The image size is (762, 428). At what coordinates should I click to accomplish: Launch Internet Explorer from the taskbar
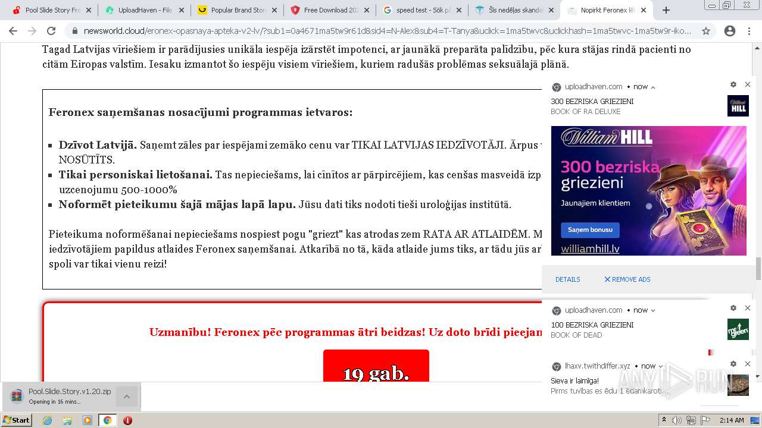point(47,420)
